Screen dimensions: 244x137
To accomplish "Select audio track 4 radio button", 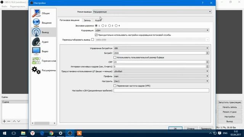I will pyautogui.click(x=116, y=25).
